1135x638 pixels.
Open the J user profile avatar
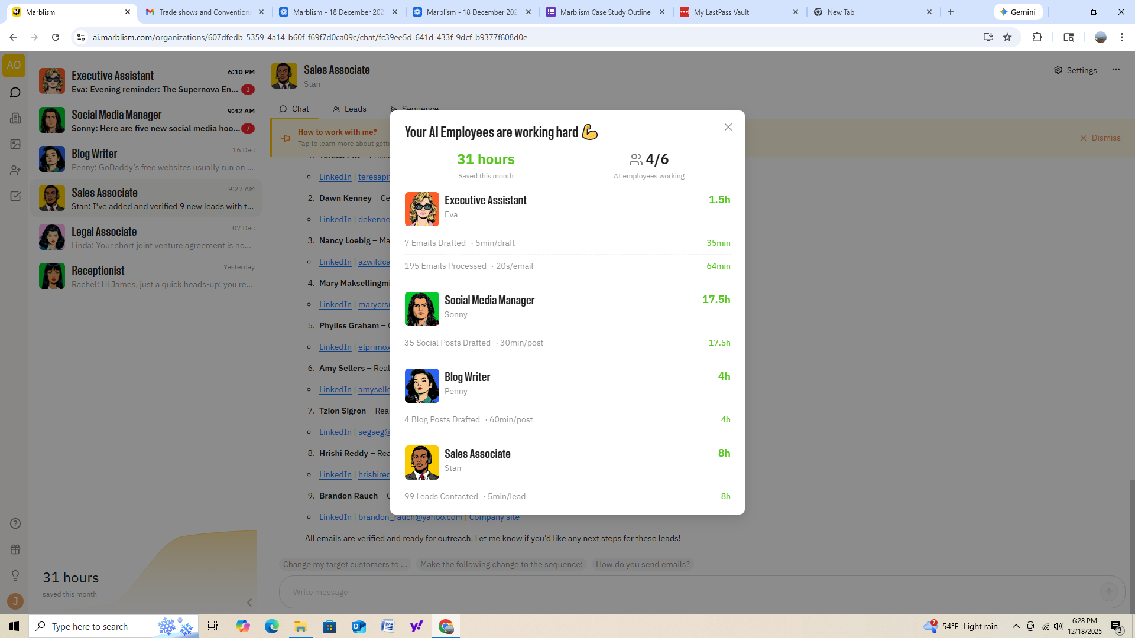15,601
